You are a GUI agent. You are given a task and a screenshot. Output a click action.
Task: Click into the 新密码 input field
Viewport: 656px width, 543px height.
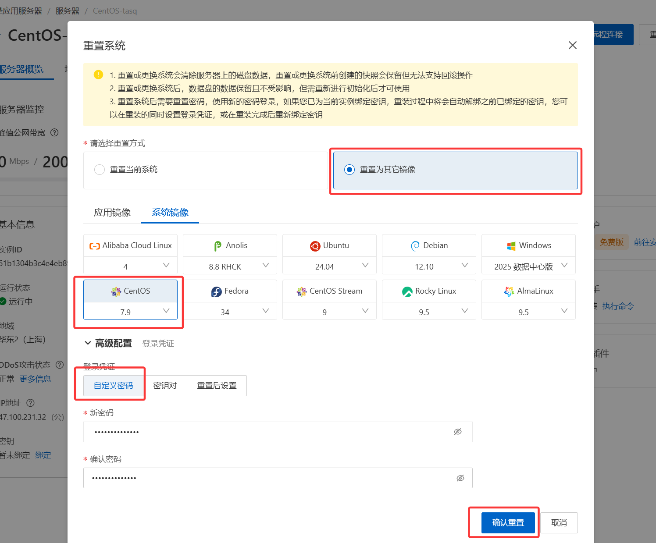click(278, 432)
